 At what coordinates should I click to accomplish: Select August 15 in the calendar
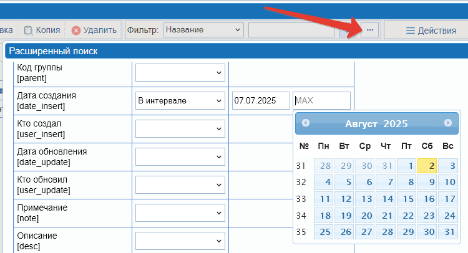[406, 199]
